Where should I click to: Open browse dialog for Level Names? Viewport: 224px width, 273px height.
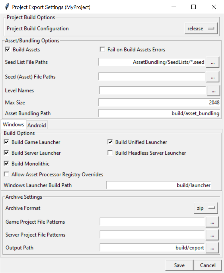click(213, 91)
